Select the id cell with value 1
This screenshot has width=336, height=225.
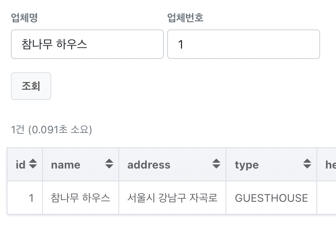(x=31, y=198)
